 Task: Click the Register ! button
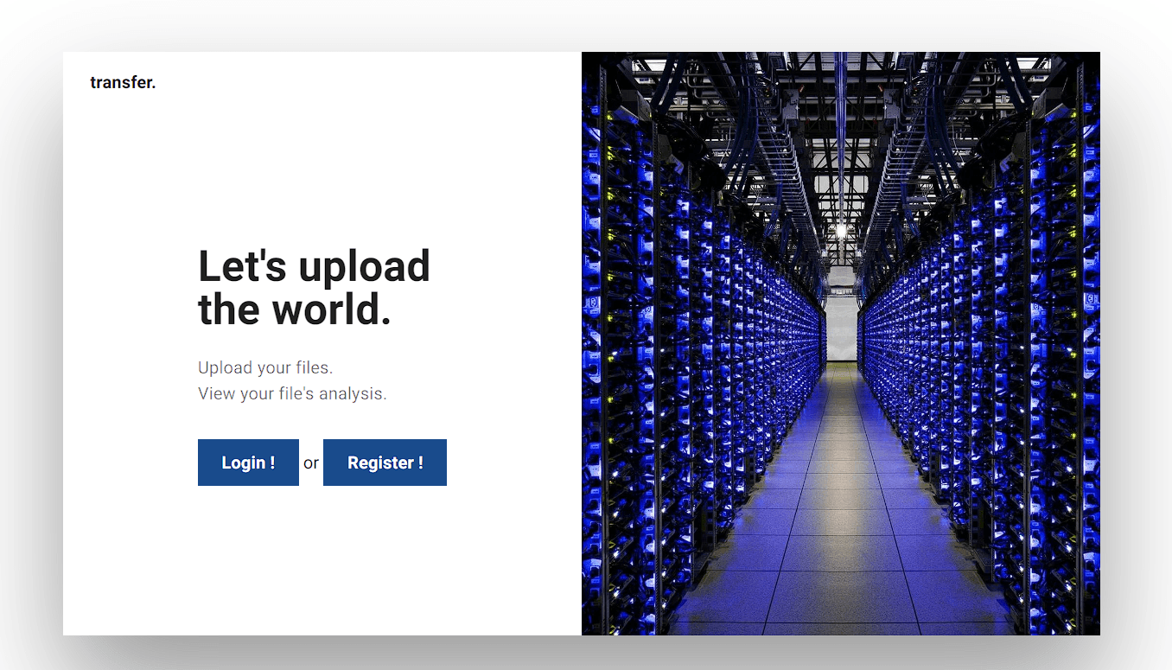coord(385,463)
